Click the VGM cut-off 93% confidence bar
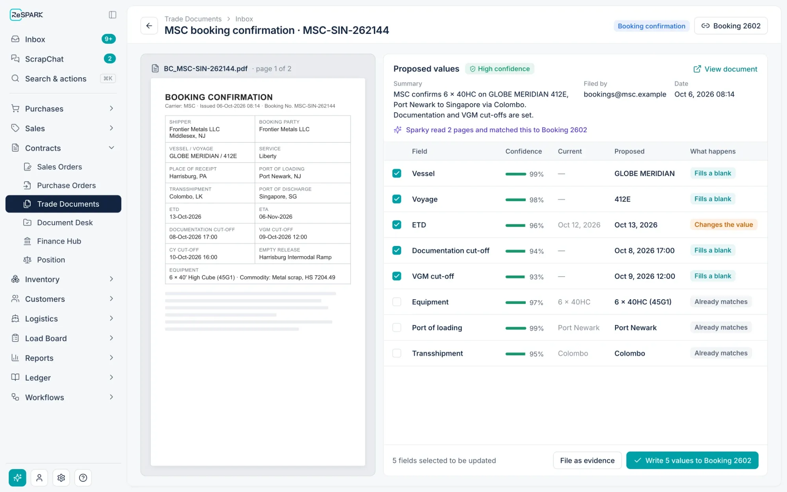 pos(515,277)
